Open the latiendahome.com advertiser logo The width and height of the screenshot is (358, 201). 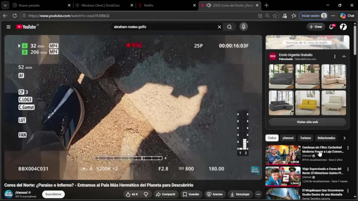click(273, 56)
